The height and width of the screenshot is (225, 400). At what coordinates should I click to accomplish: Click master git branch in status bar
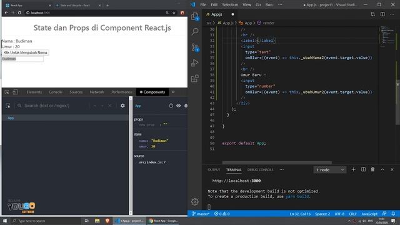(201, 214)
